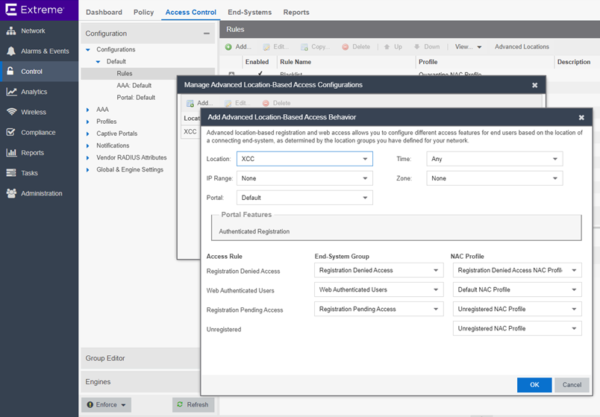Open the Enforce dropdown arrow
Screen dimensions: 600x417
click(x=124, y=405)
